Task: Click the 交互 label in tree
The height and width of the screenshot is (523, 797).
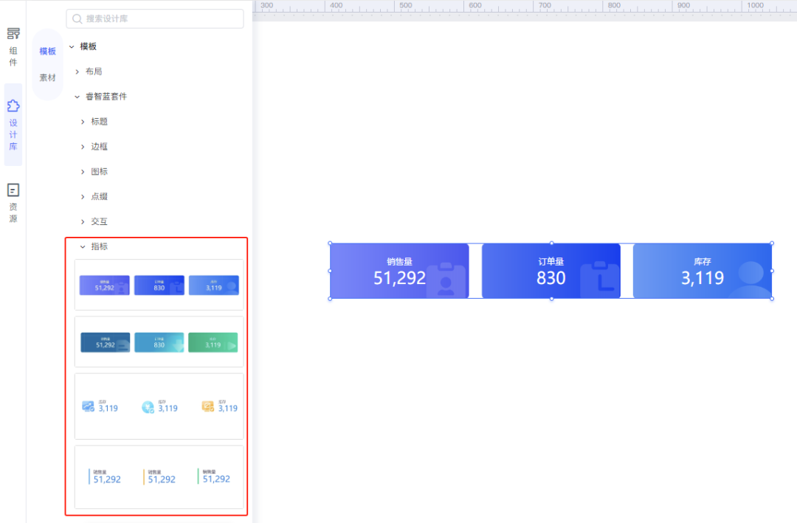Action: click(99, 221)
